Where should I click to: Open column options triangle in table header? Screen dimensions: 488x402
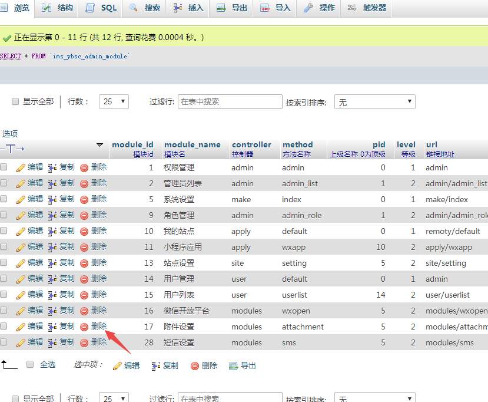tap(99, 145)
